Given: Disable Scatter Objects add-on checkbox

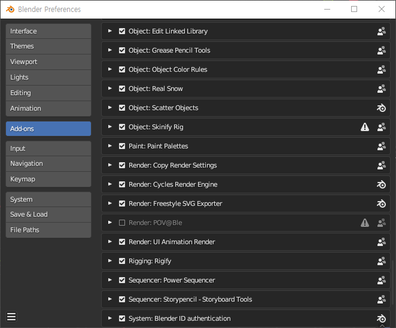Looking at the screenshot, I should coord(122,108).
